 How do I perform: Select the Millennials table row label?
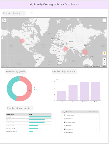click(9, 120)
